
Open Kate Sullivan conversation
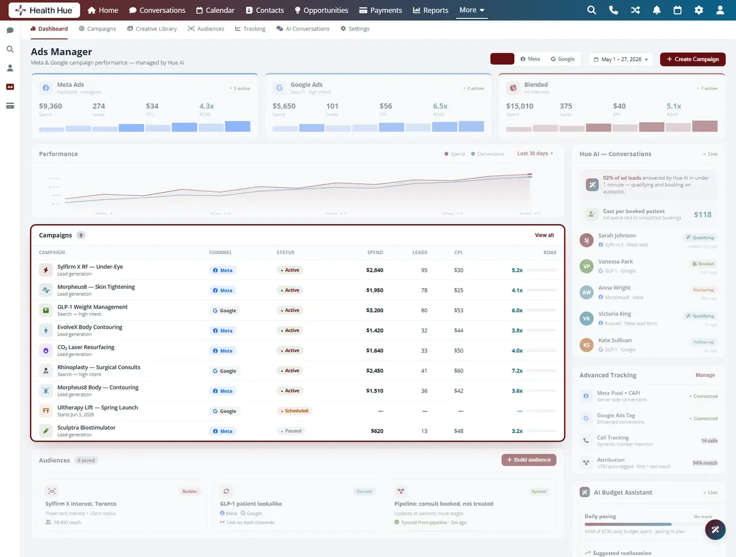click(649, 345)
